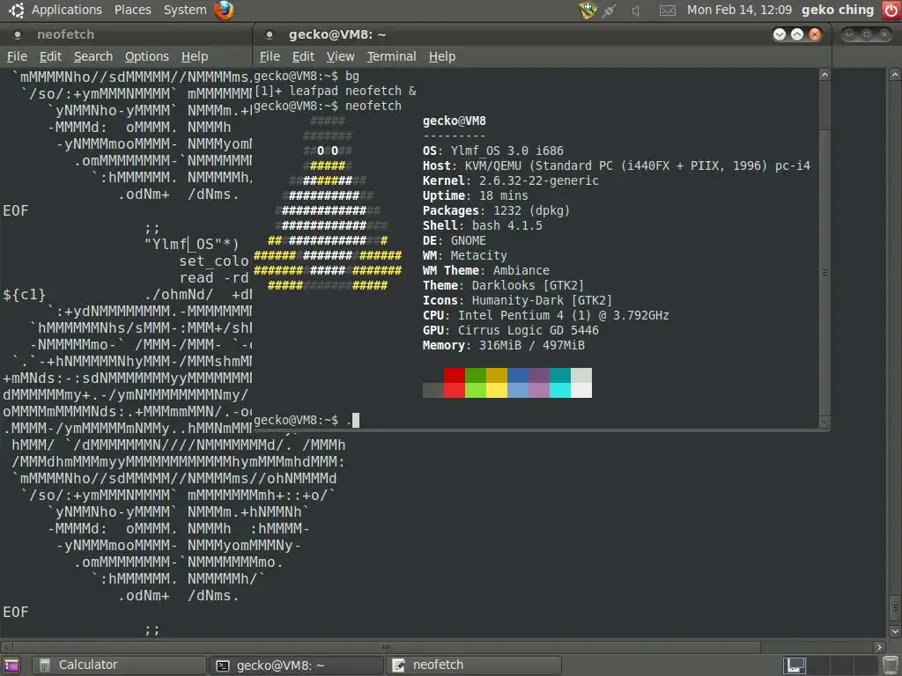This screenshot has width=902, height=676.
Task: Click the neofetch Leafpad title bar
Action: tap(127, 34)
